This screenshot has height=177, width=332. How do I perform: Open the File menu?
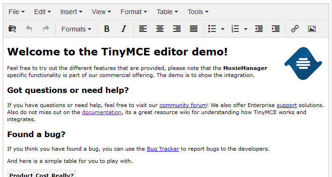(16, 12)
